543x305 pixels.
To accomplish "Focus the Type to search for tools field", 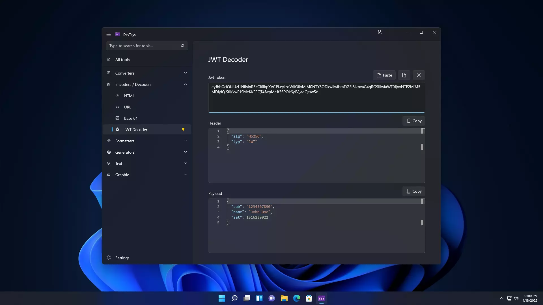I will click(147, 46).
